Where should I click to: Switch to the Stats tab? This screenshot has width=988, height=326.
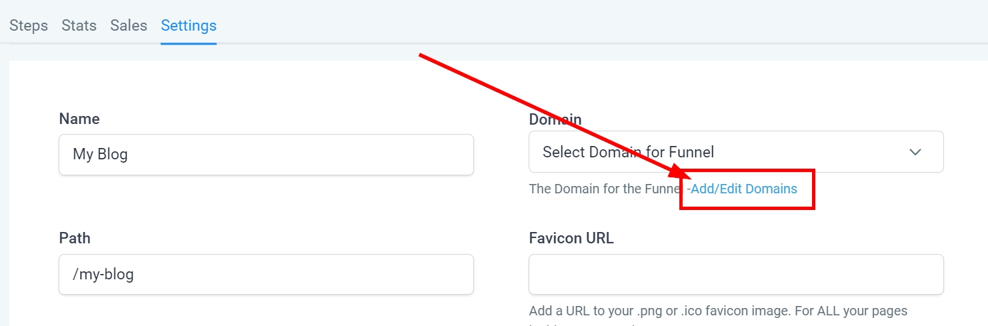coord(79,25)
